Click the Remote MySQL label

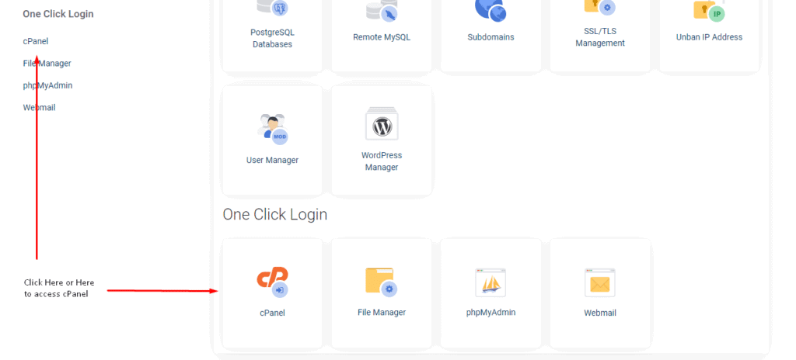tap(382, 37)
